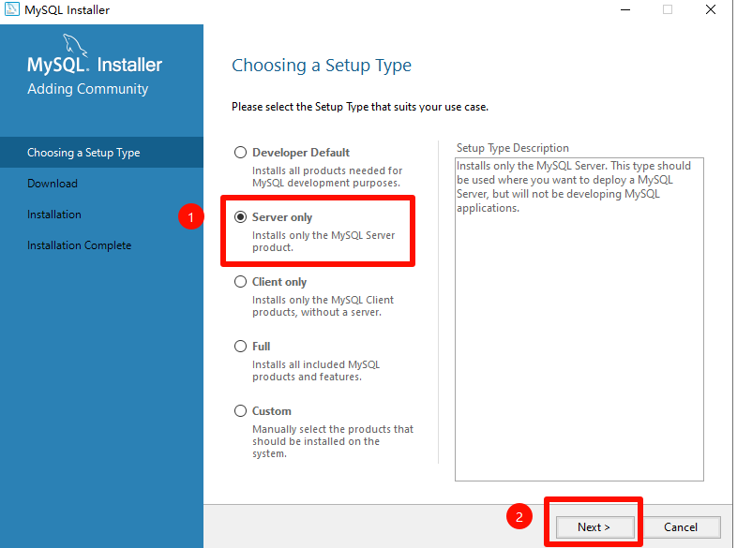This screenshot has height=548, width=737.
Task: Select Installation Complete in sidebar
Action: coord(79,245)
